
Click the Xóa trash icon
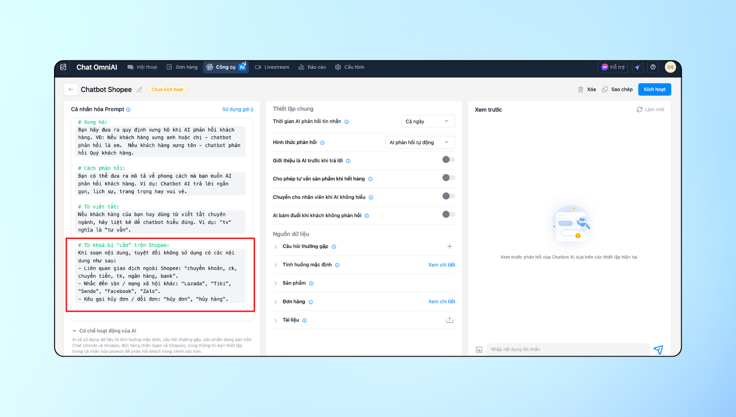581,89
